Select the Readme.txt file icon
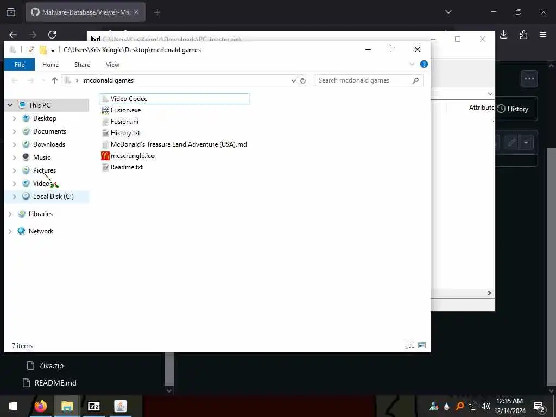The image size is (556, 417). pyautogui.click(x=105, y=167)
